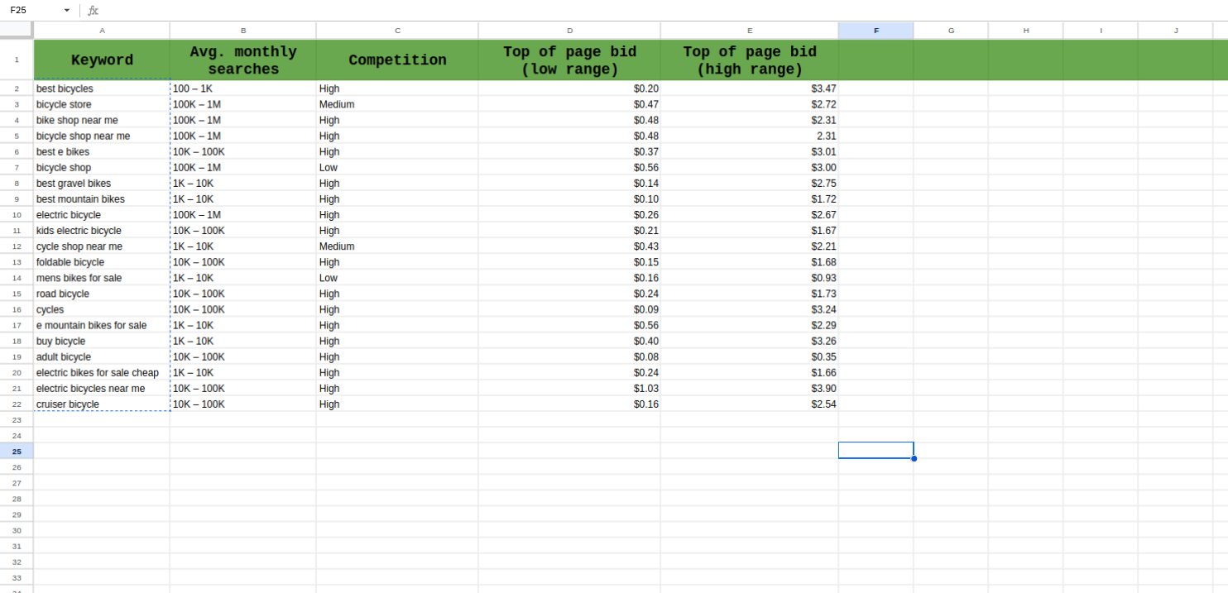Click the Competition header cell
This screenshot has width=1228, height=593.
pos(397,60)
